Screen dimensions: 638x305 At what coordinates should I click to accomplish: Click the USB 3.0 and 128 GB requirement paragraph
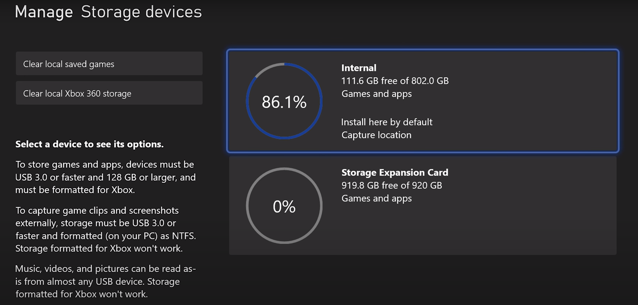106,177
